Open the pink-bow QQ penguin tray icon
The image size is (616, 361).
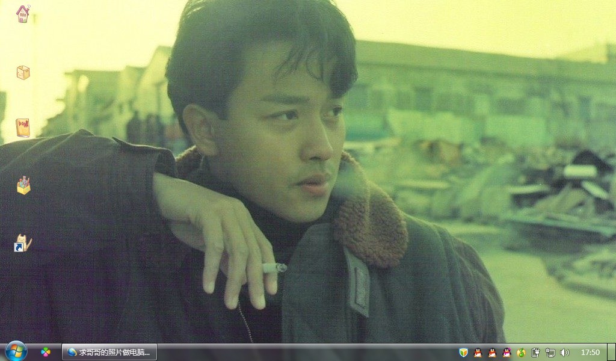coord(507,352)
